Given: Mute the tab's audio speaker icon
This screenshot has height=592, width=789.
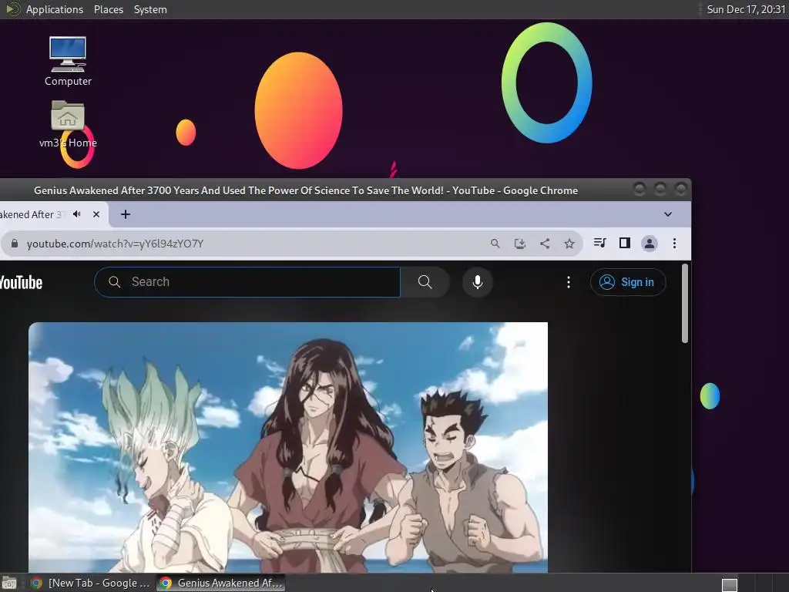Looking at the screenshot, I should tap(77, 214).
